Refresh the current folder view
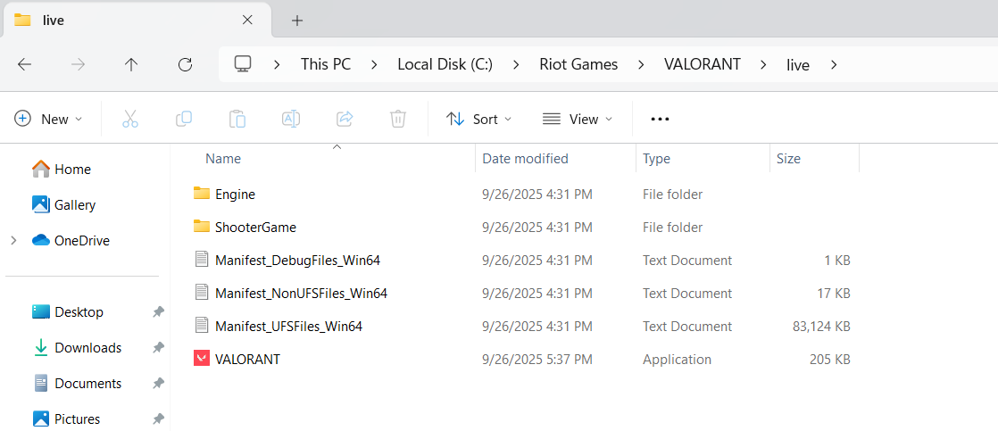 click(x=185, y=64)
